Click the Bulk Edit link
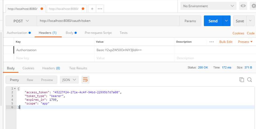 point(226,42)
